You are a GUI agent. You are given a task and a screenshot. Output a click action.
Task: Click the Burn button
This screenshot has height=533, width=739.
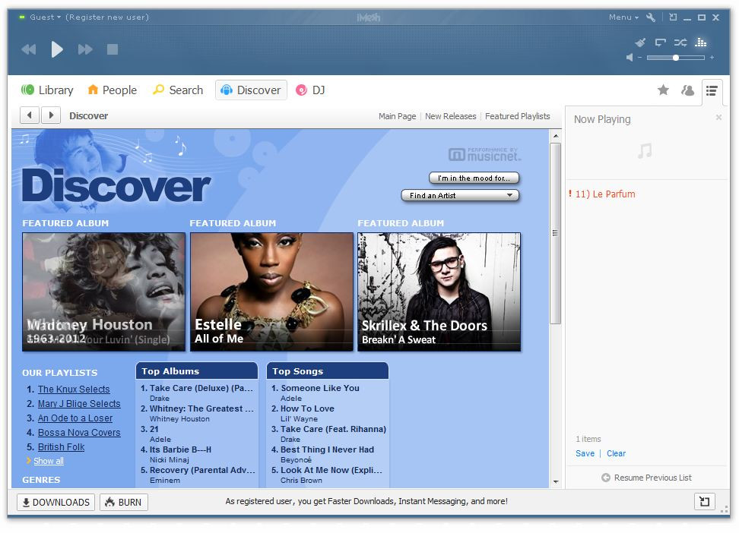tap(123, 503)
